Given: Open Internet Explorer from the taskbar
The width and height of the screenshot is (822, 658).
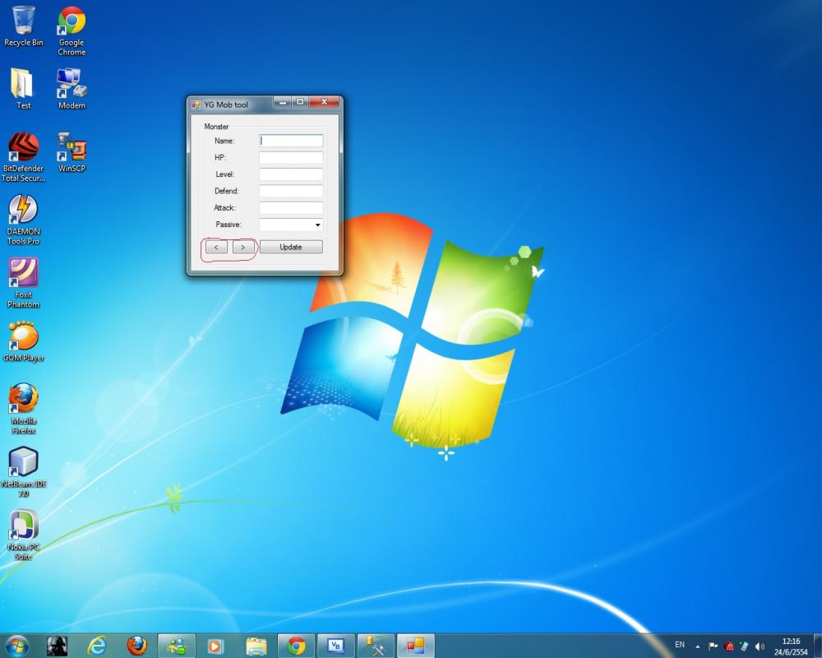Looking at the screenshot, I should (97, 646).
